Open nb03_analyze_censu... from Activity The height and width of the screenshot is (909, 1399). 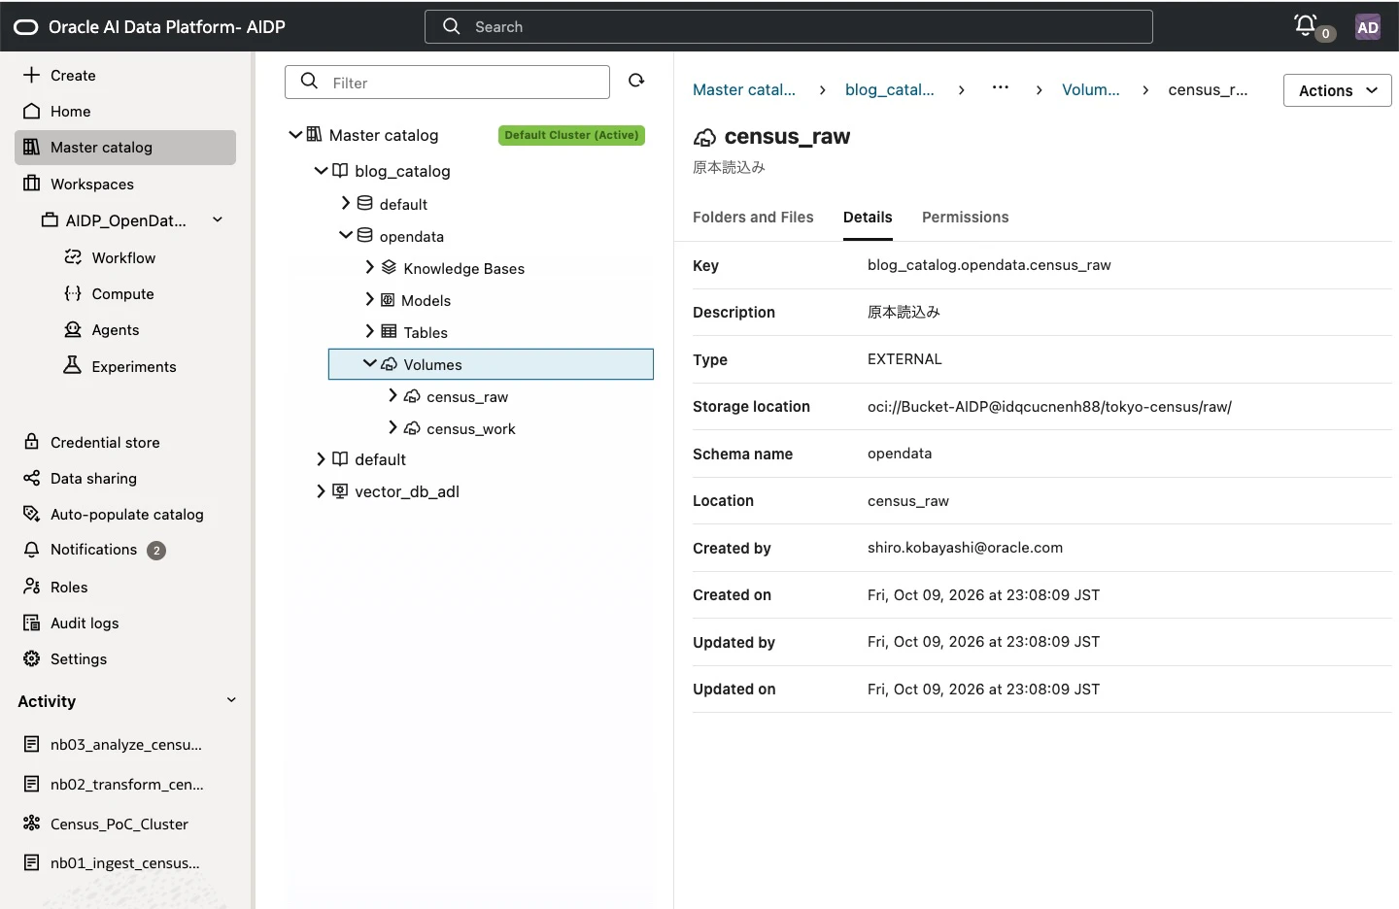pyautogui.click(x=125, y=745)
